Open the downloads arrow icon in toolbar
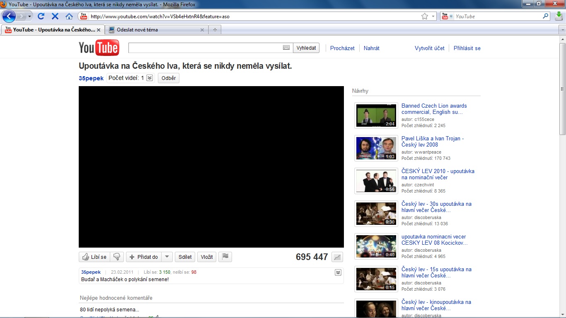The image size is (566, 318). pyautogui.click(x=559, y=17)
